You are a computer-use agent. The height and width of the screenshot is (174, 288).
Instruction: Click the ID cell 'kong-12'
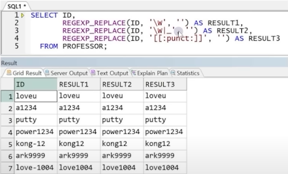(36, 144)
